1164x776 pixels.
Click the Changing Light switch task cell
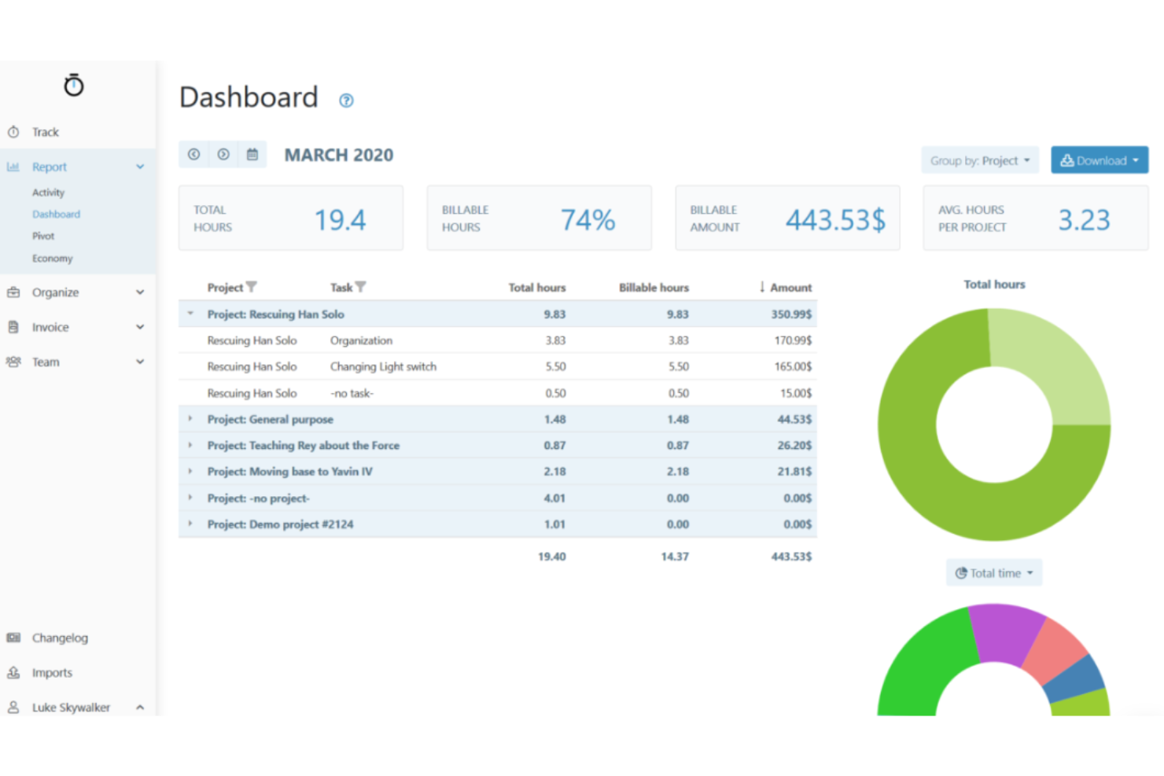tap(383, 366)
